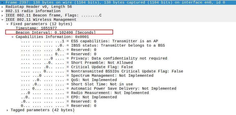Expand the IEEE 802.11 Beacon frame section
Image resolution: width=236 pixels, height=115 pixels.
coord(3,15)
